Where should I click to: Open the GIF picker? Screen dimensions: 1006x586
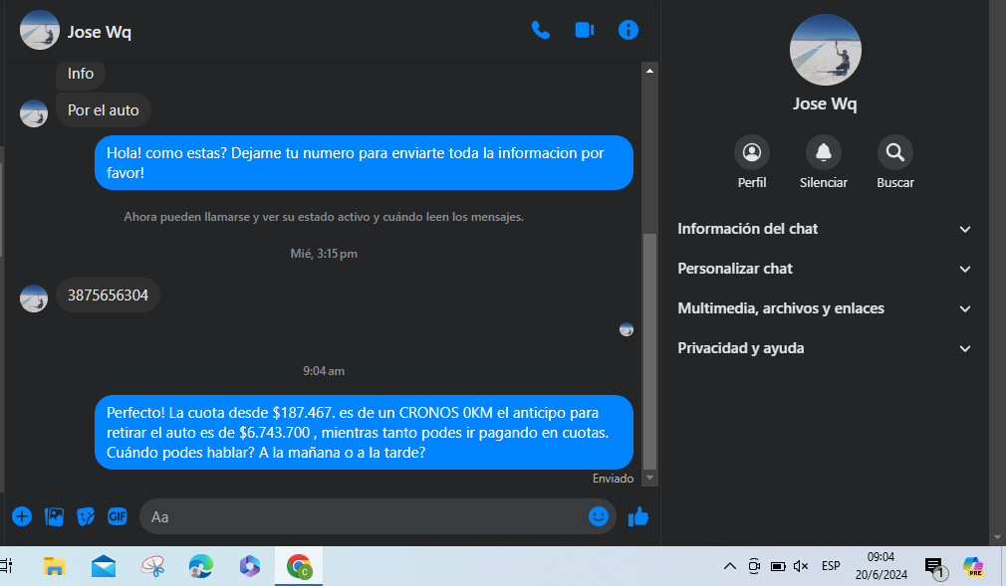tap(118, 516)
